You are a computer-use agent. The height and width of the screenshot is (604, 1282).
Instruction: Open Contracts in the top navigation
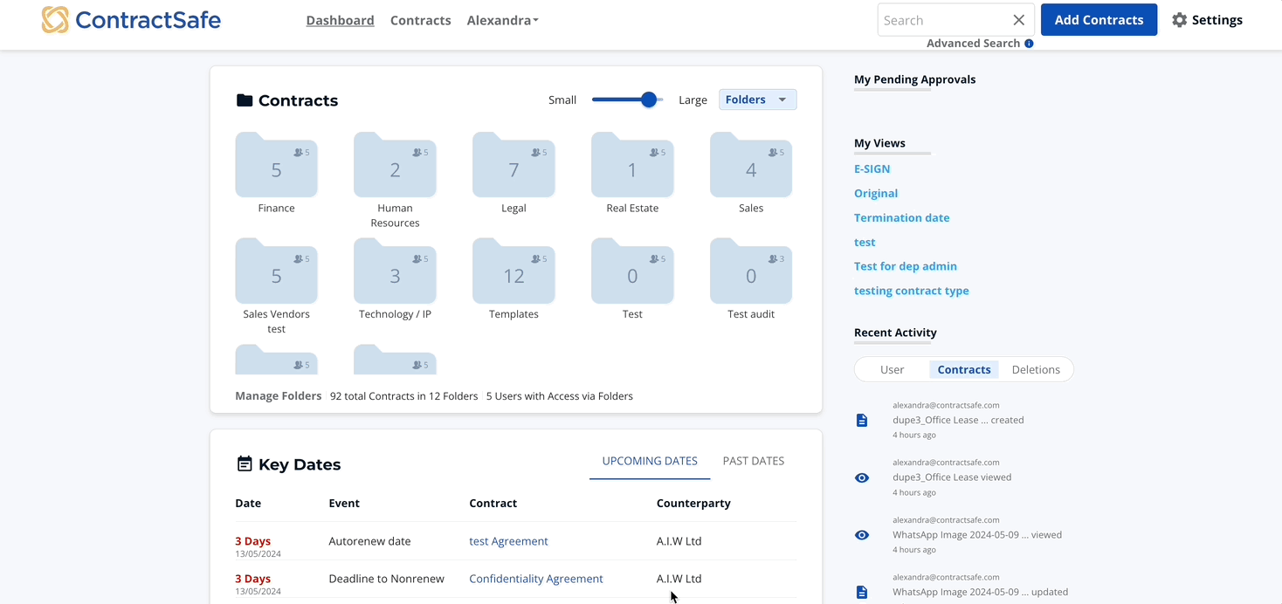coord(420,20)
